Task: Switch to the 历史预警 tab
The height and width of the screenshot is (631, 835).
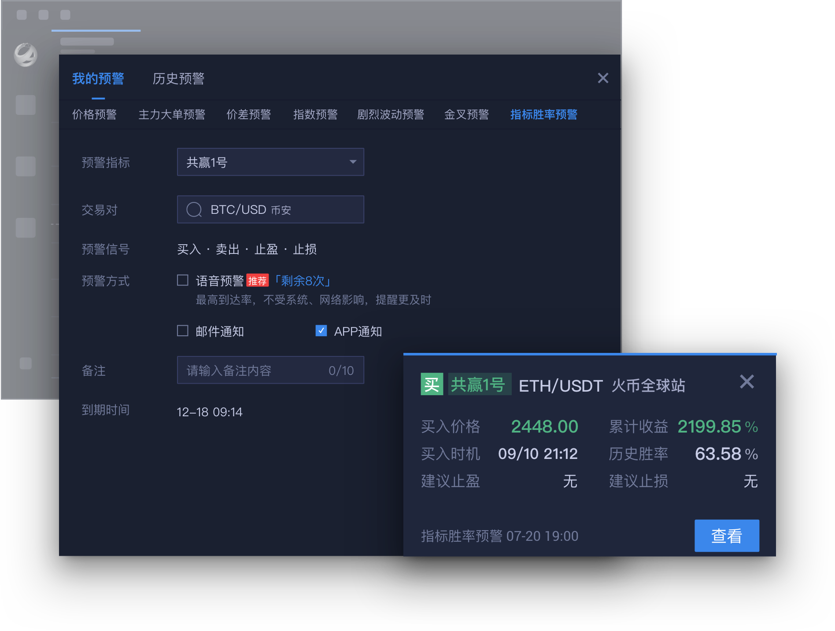Action: click(x=178, y=79)
